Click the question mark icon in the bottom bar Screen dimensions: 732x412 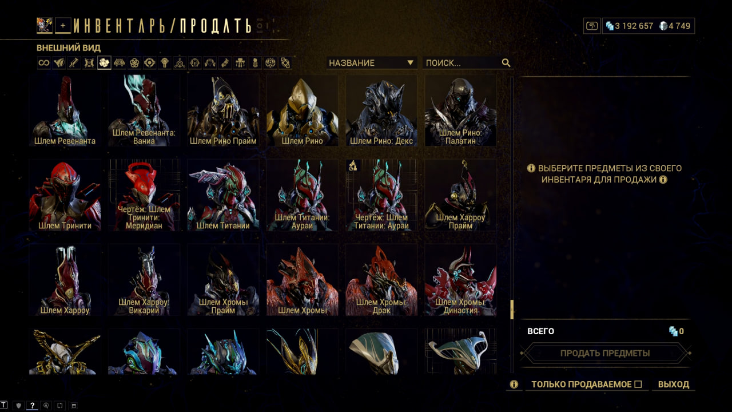[x=32, y=406]
